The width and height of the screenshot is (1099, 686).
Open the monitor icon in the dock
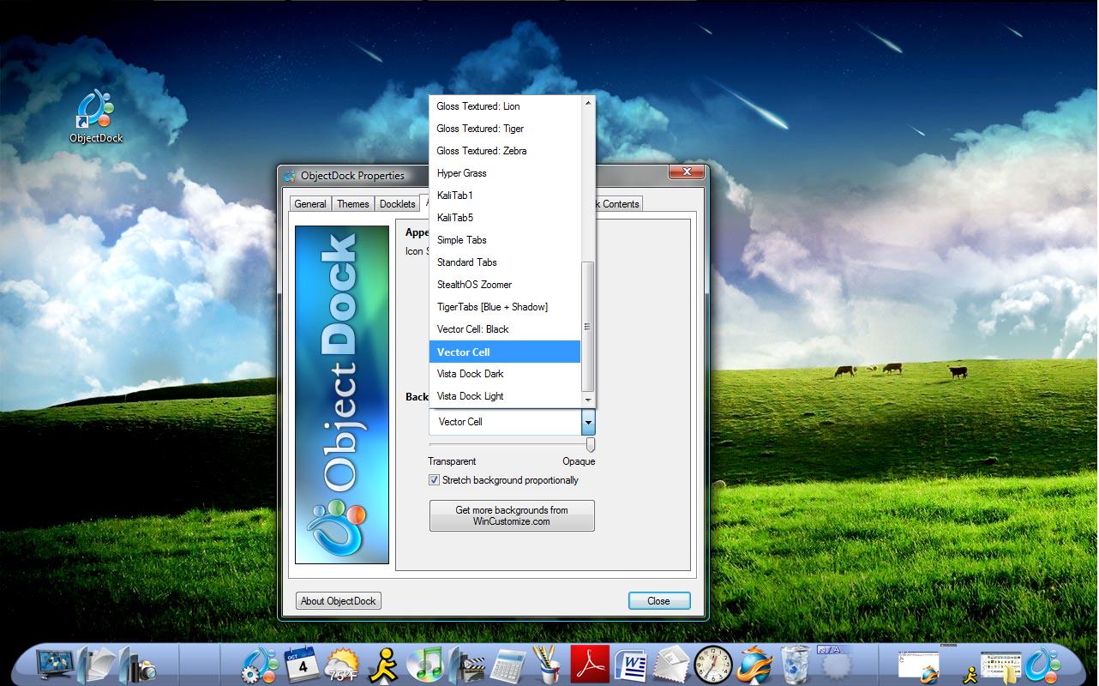click(x=57, y=665)
